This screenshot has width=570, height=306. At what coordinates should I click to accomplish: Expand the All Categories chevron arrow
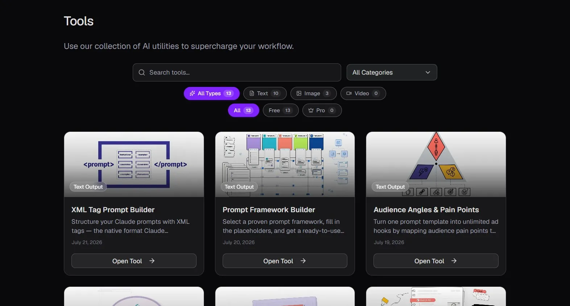428,72
